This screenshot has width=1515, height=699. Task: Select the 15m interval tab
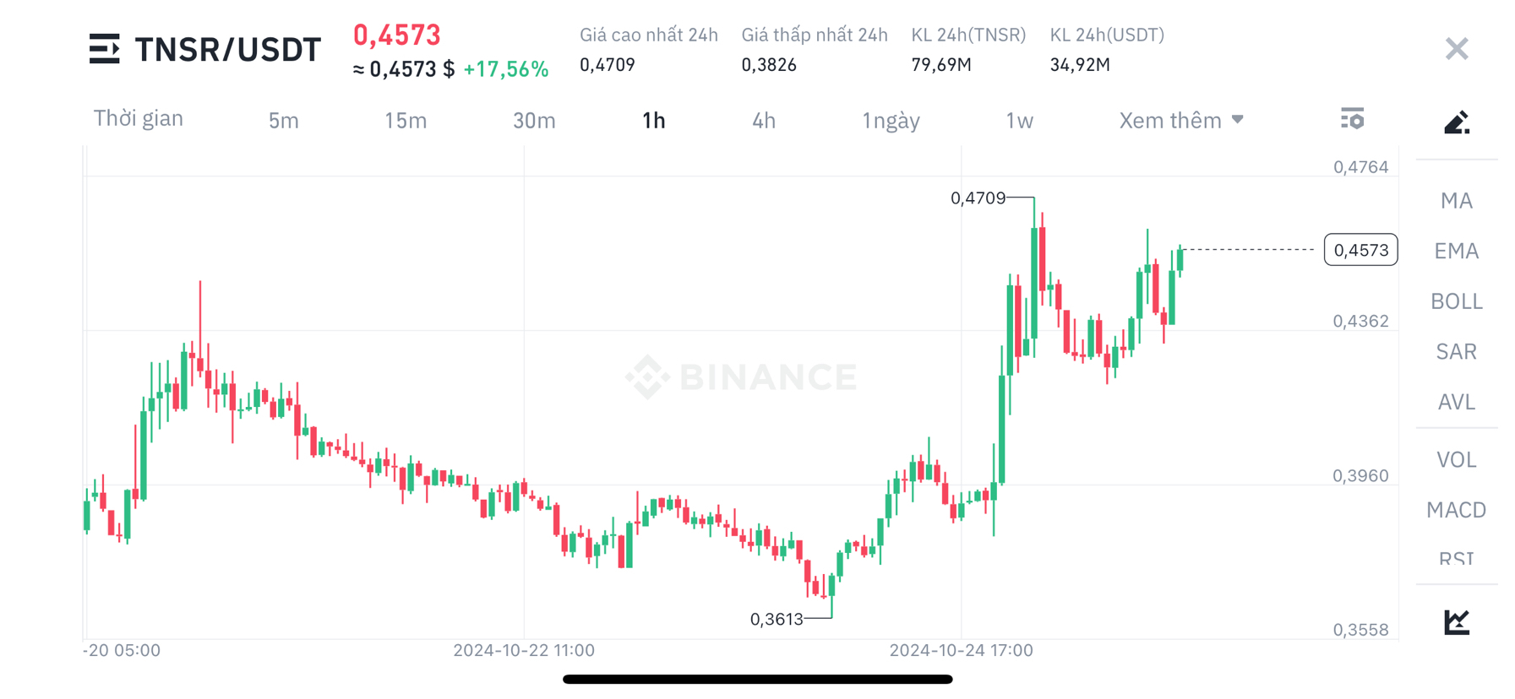405,120
